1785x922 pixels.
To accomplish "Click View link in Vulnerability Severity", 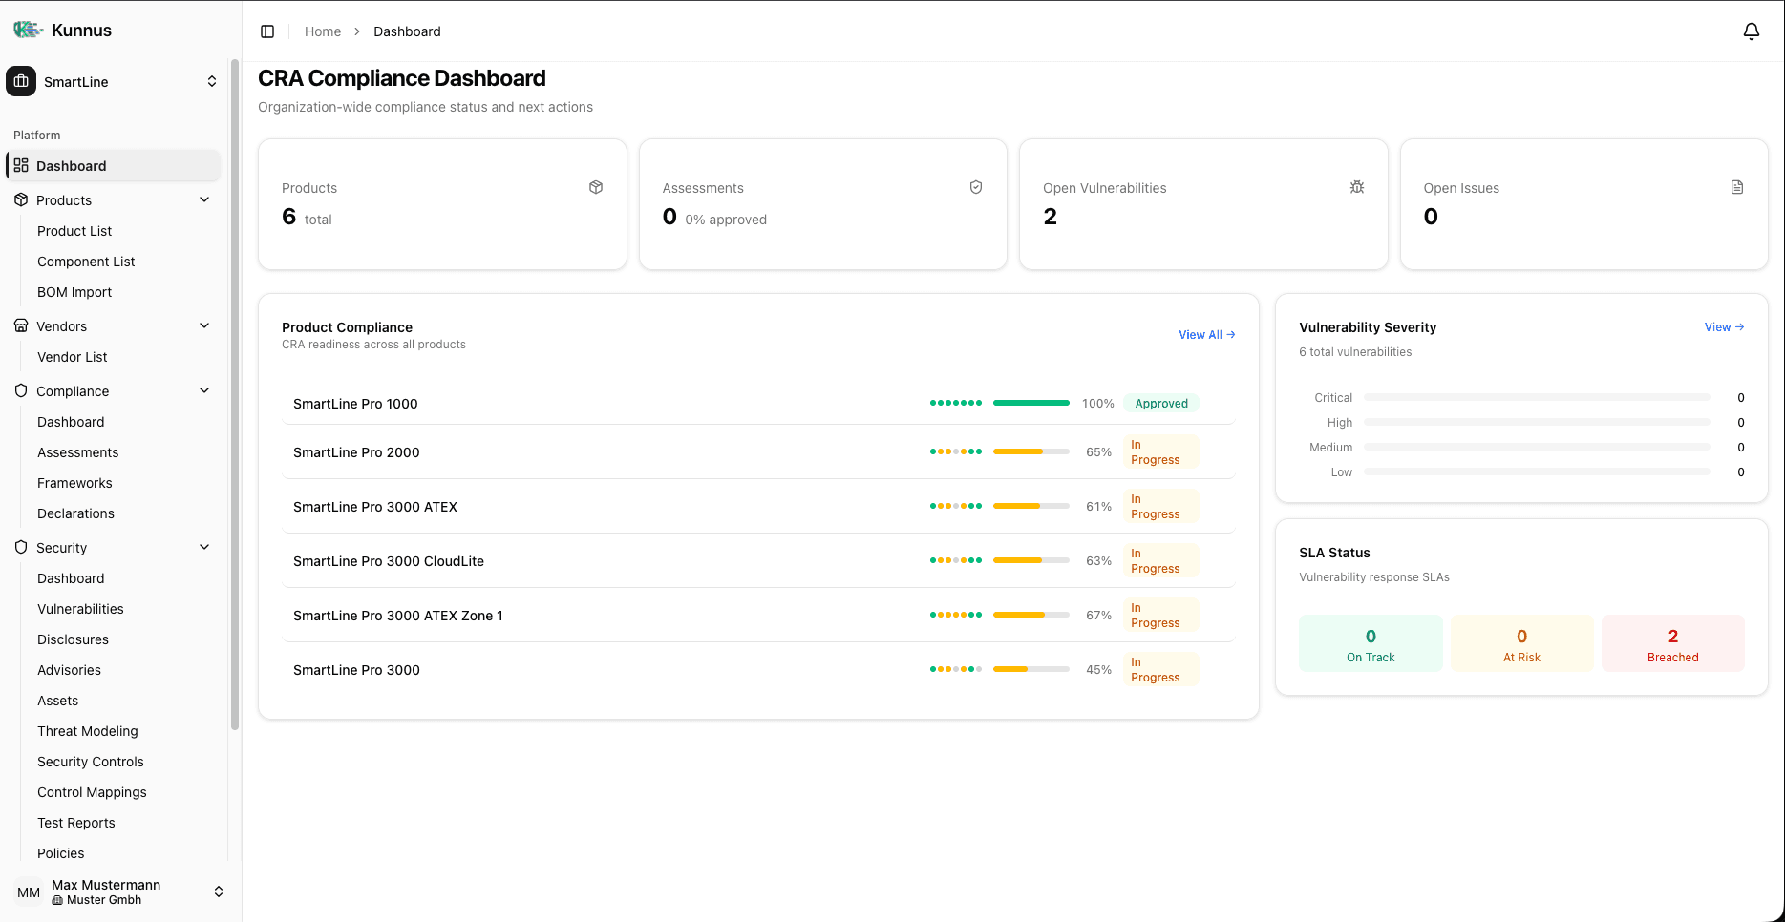I will [x=1724, y=327].
